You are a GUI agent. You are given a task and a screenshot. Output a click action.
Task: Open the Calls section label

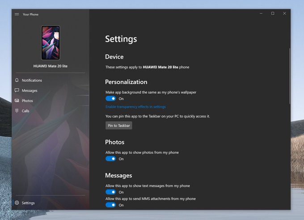pos(25,111)
